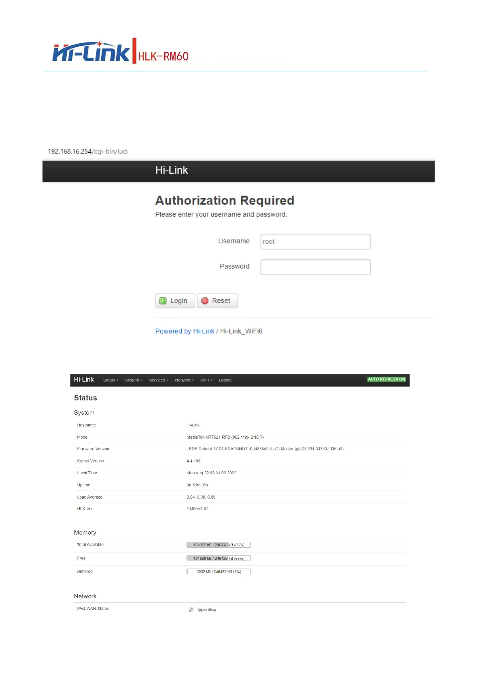Viewport: 482px width, 682px height.
Task: Select the Load Average value 0.04, 0.08, 0.08
Action: [201, 497]
